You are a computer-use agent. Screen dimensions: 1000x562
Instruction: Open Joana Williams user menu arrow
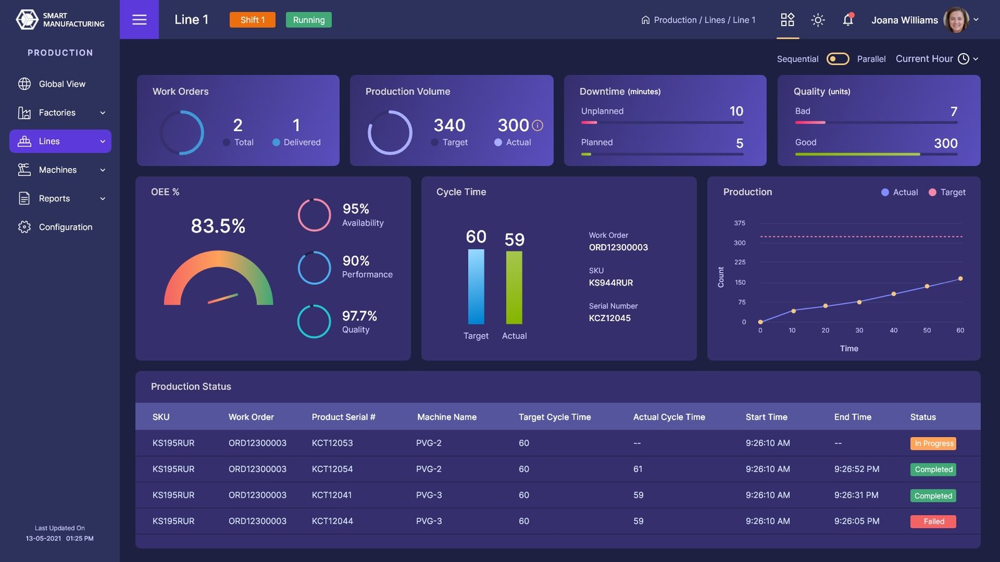click(x=976, y=20)
